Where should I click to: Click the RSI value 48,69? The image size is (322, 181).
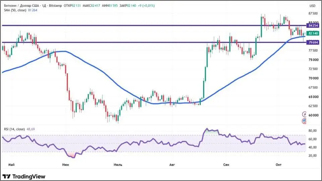pos(31,129)
